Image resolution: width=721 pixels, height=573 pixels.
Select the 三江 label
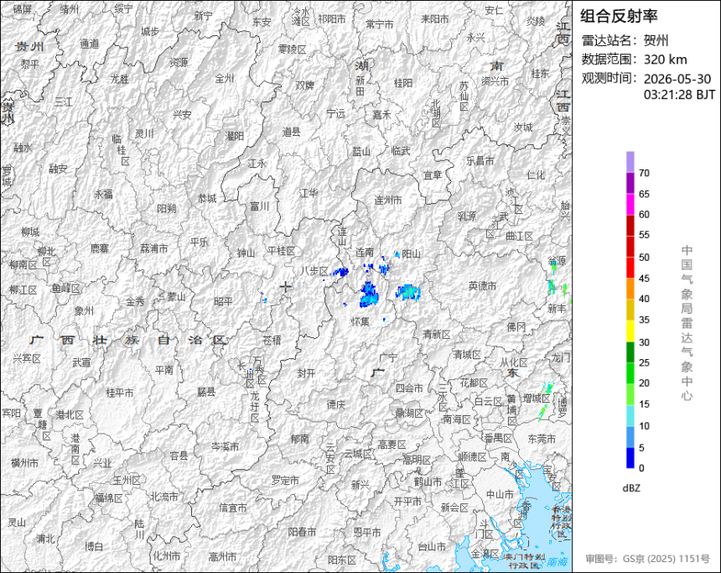[64, 102]
